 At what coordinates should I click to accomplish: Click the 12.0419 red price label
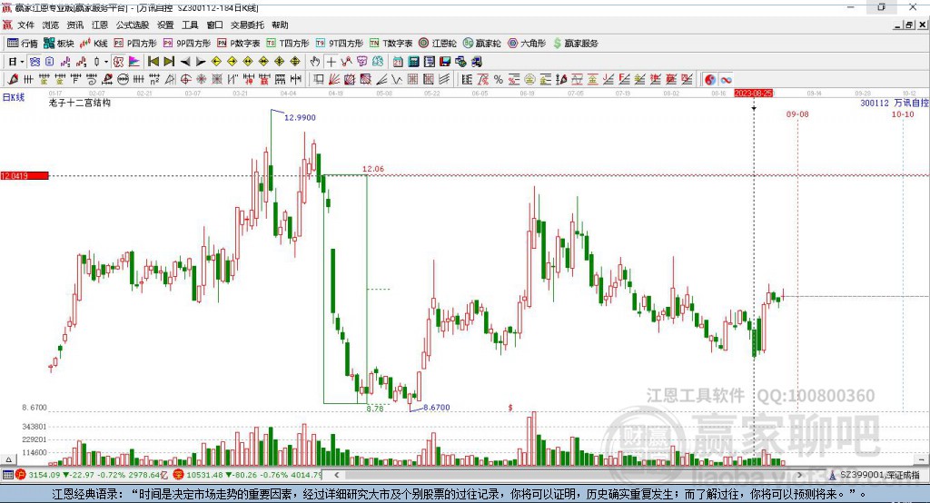click(x=25, y=175)
